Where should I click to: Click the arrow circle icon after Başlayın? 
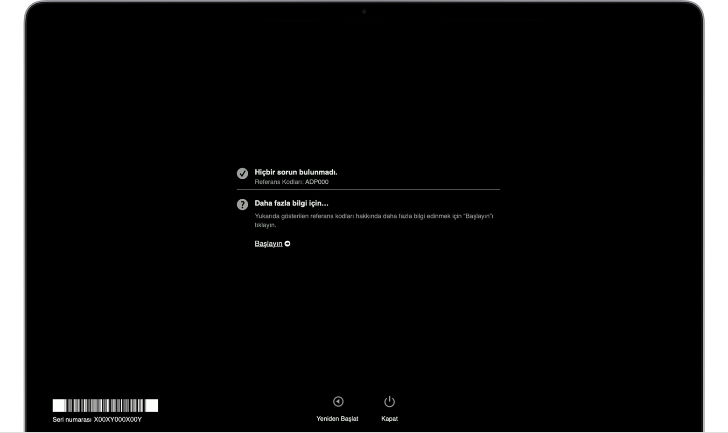(287, 244)
